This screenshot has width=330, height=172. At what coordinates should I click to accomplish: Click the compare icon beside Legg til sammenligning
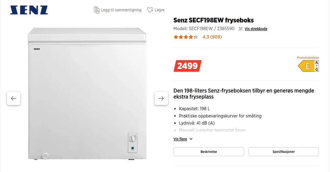(97, 10)
